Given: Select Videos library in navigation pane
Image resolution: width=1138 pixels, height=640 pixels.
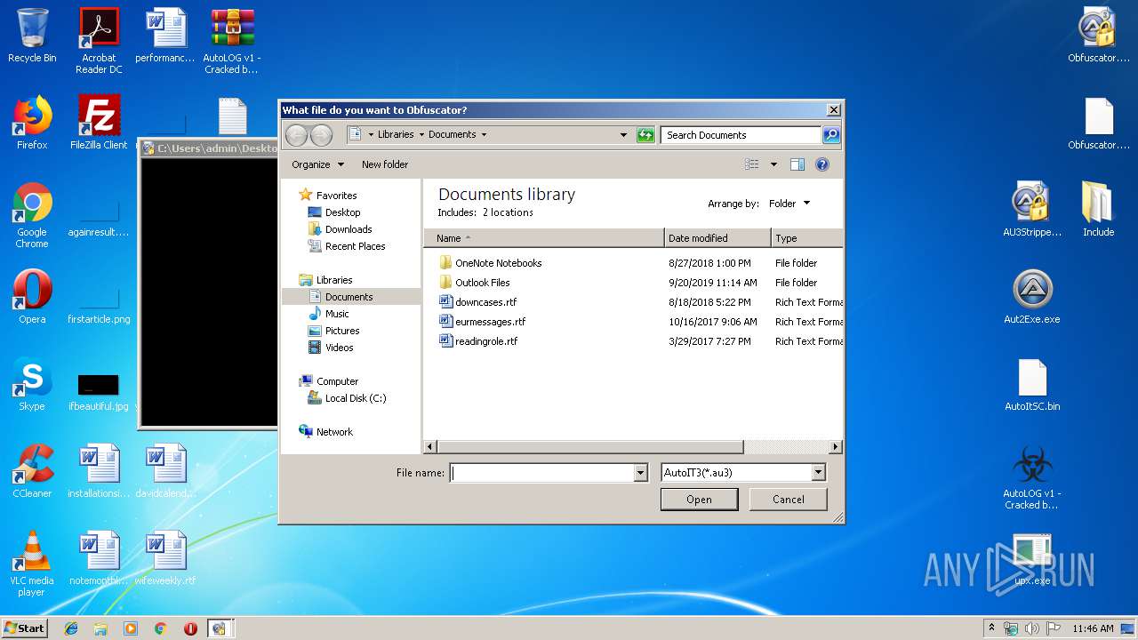Looking at the screenshot, I should coord(339,348).
